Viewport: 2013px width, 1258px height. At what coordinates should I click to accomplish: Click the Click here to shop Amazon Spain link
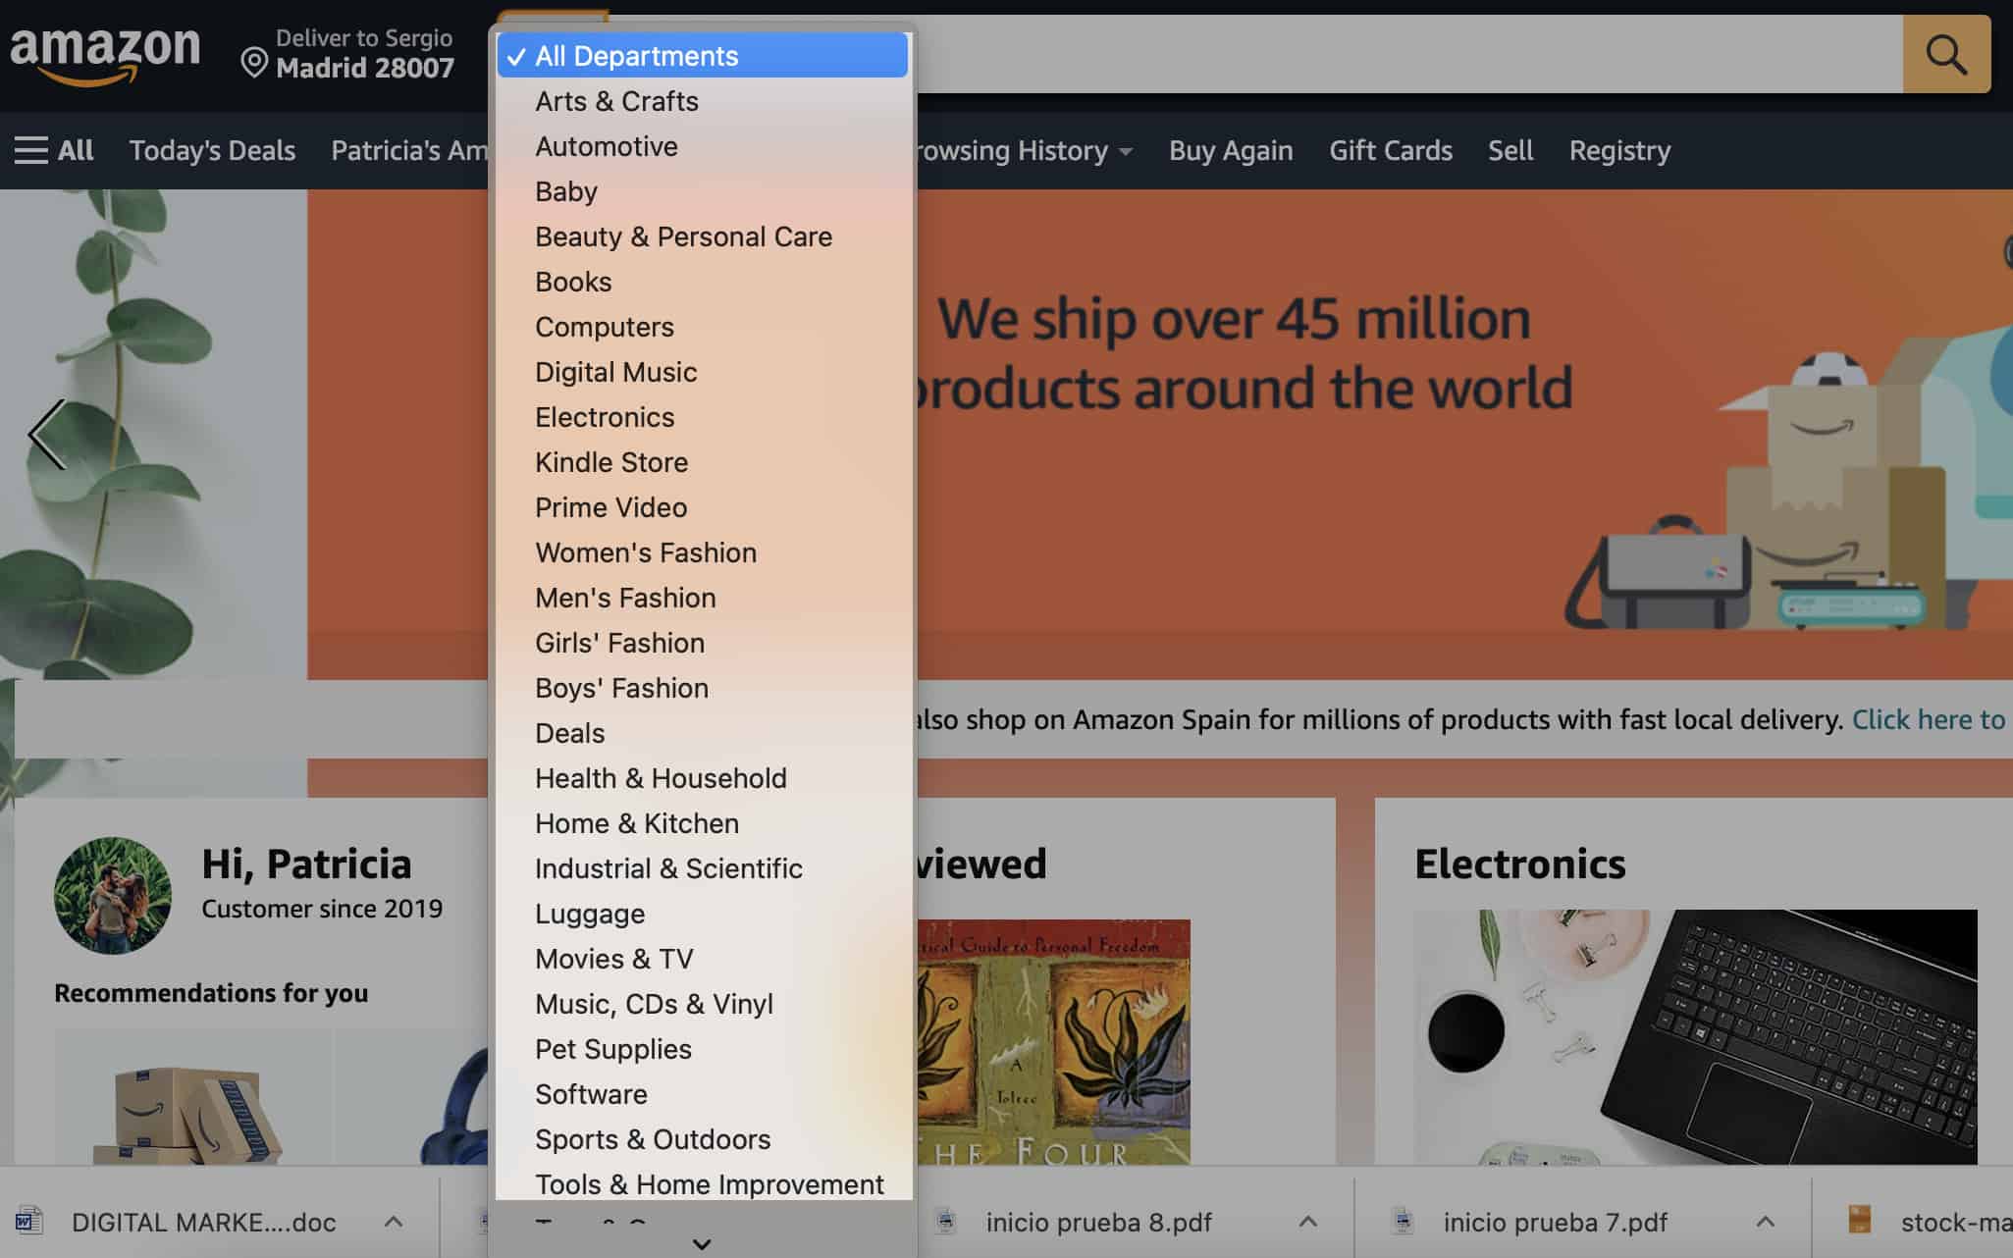1929,719
